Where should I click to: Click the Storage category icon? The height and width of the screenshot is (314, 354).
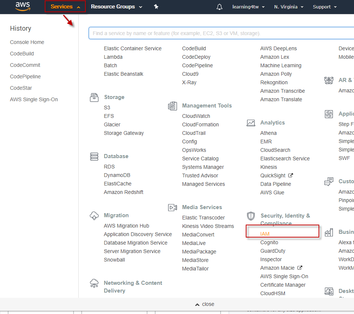pos(94,98)
